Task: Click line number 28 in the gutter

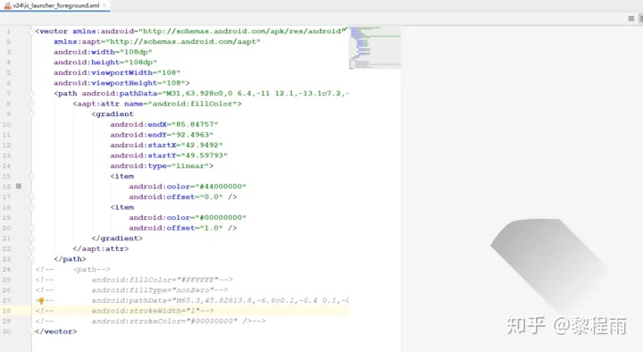Action: point(6,311)
